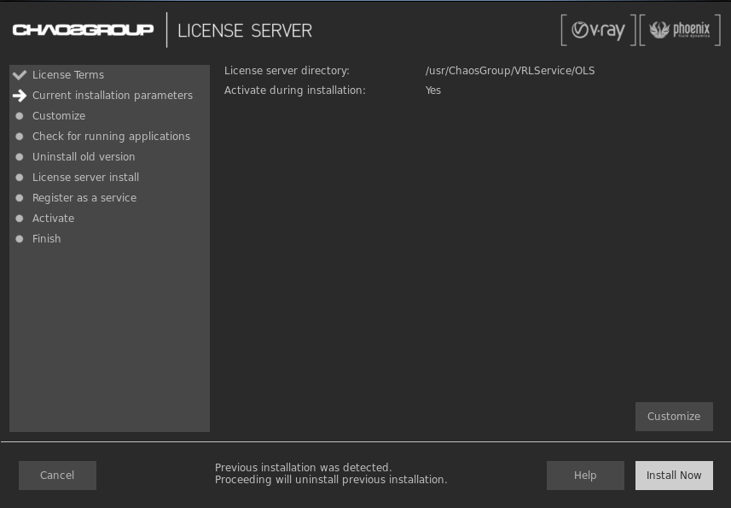The image size is (731, 508).
Task: Click the bullet next to Finish
Action: [19, 239]
